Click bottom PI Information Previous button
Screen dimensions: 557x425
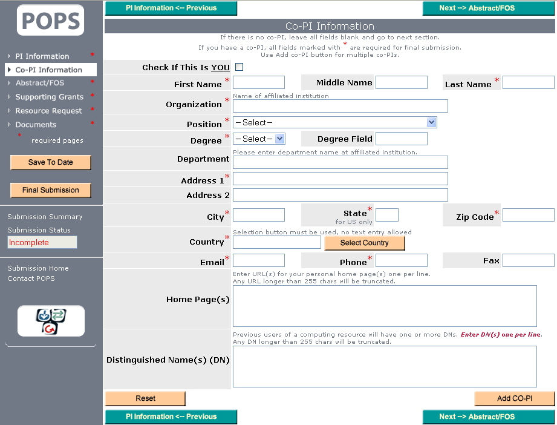[171, 417]
